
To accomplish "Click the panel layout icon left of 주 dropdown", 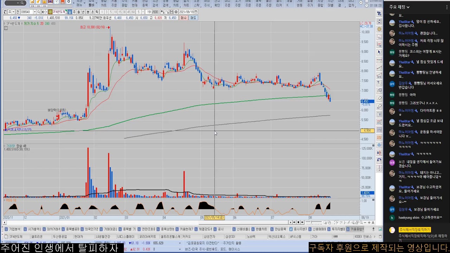I will coord(6,12).
